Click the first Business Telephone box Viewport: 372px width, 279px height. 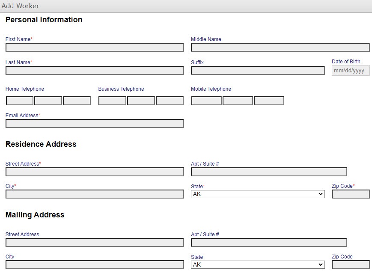click(x=112, y=101)
